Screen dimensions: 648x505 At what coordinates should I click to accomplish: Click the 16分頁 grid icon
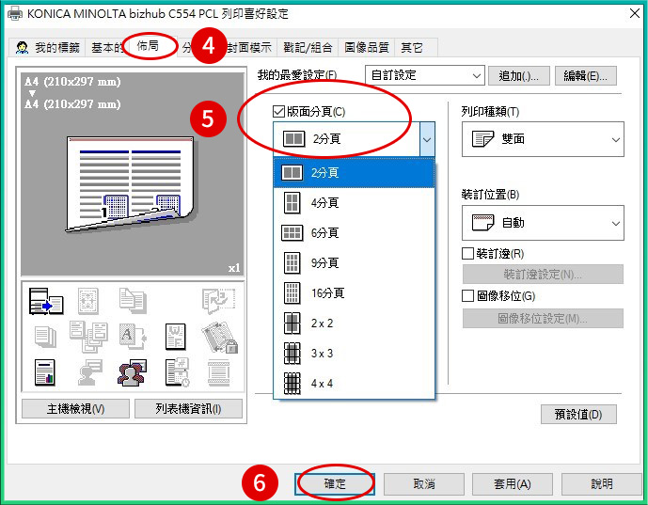292,293
